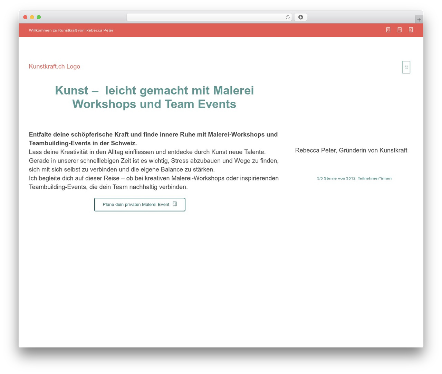Viewport: 442px width, 374px height.
Task: Click bold 'Entfalte deine schöpferische Kraft' paragraph
Action: 154,139
